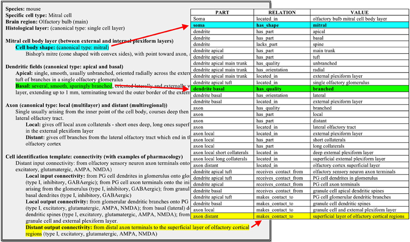Select the cyan-highlighted soma cell in table
This screenshot has width=410, height=242.
(221, 25)
